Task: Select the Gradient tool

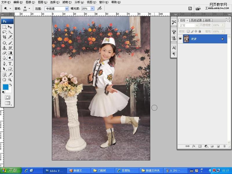Action: pos(10,53)
